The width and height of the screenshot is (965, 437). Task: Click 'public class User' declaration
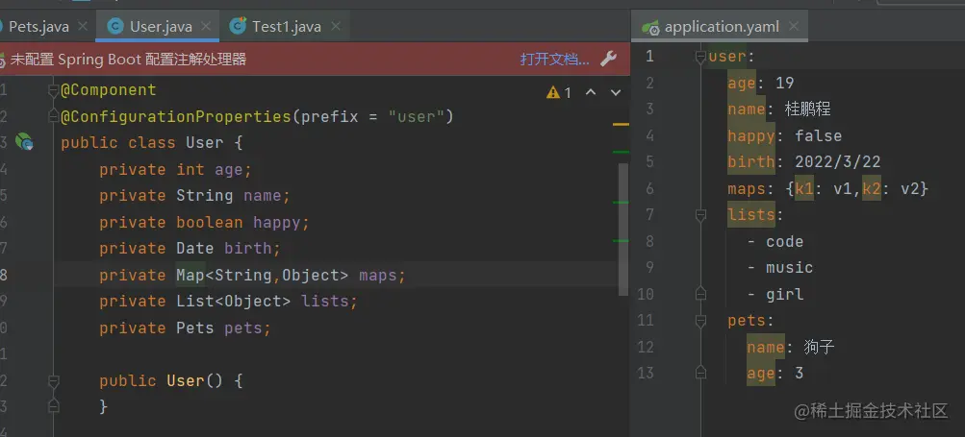tap(142, 143)
